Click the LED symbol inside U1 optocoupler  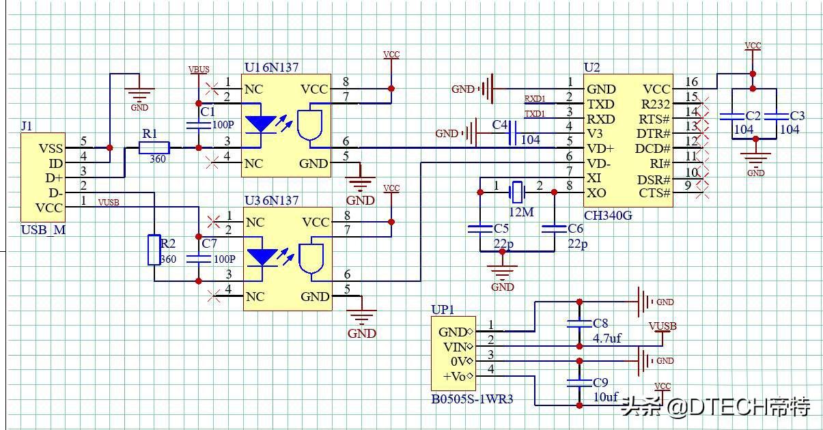(261, 124)
